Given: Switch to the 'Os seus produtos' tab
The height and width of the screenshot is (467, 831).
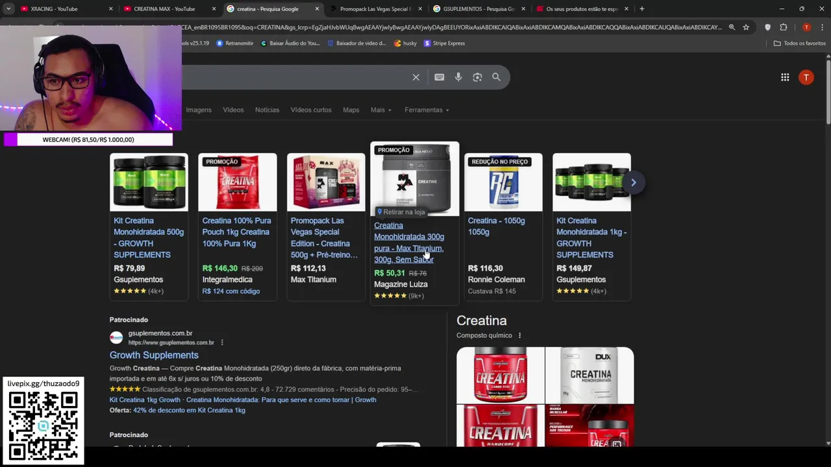Looking at the screenshot, I should coord(581,8).
